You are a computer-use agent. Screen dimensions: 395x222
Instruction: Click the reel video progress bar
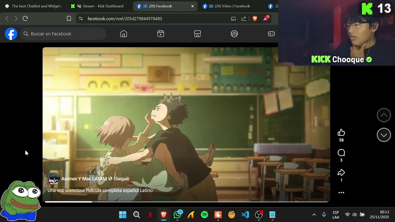pyautogui.click(x=186, y=202)
